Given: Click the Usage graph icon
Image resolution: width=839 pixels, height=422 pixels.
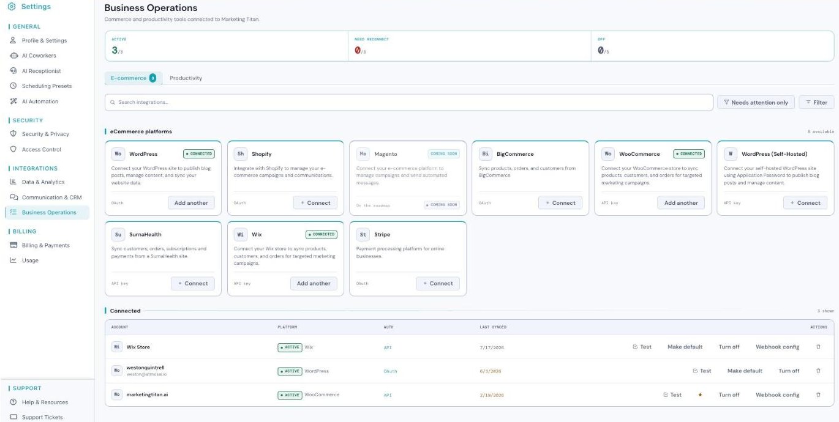Looking at the screenshot, I should [13, 261].
